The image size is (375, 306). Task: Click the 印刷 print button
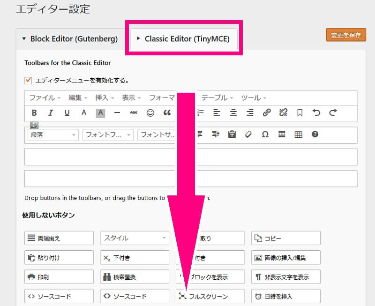[x=59, y=277]
